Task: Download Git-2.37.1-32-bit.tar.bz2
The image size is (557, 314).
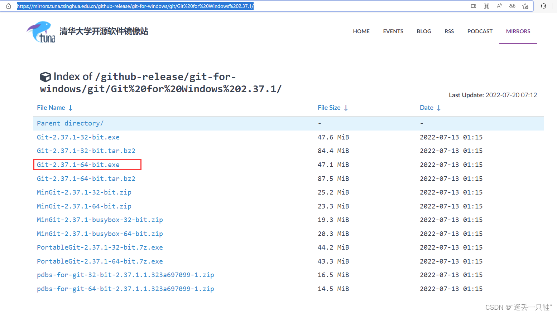Action: pyautogui.click(x=86, y=151)
